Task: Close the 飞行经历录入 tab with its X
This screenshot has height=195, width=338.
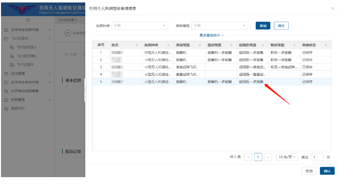Action: click(x=80, y=20)
